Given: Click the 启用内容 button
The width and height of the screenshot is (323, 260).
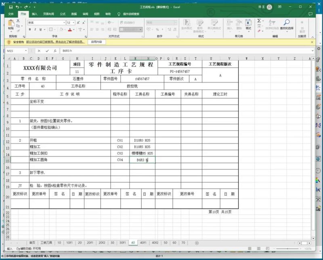Looking at the screenshot, I should click(97, 42).
